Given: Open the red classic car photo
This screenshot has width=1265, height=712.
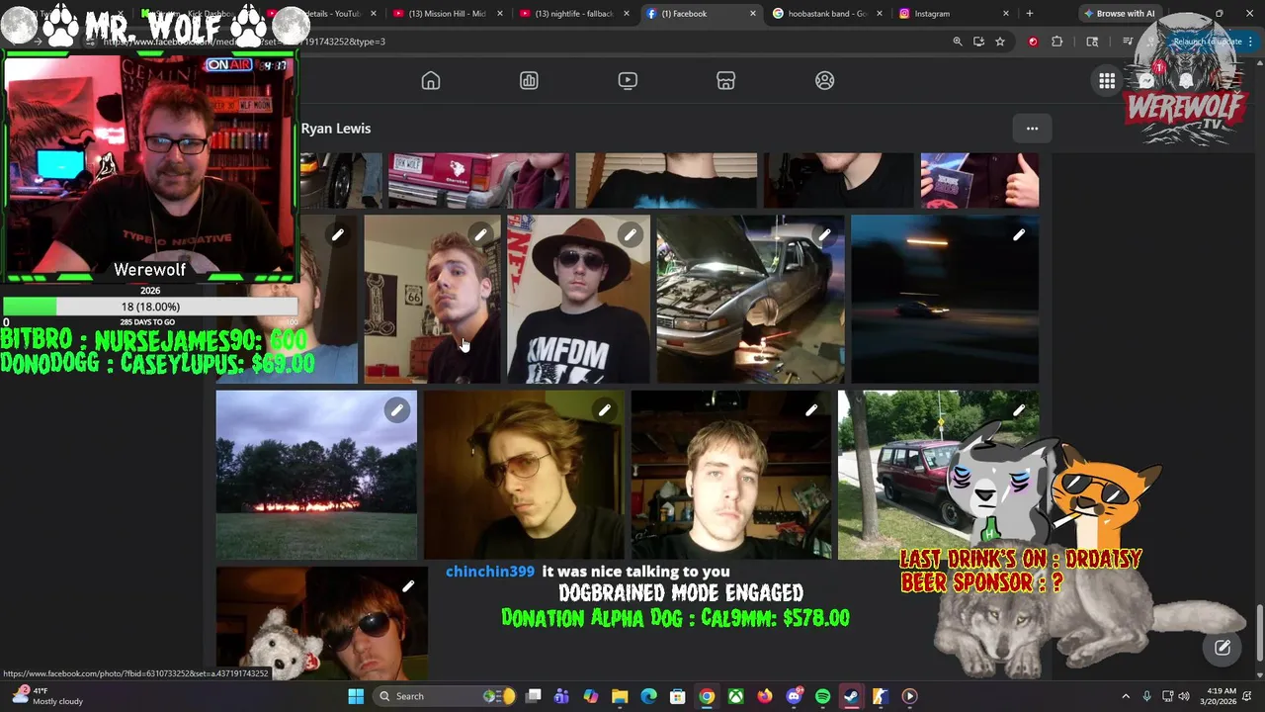Looking at the screenshot, I should pyautogui.click(x=478, y=180).
